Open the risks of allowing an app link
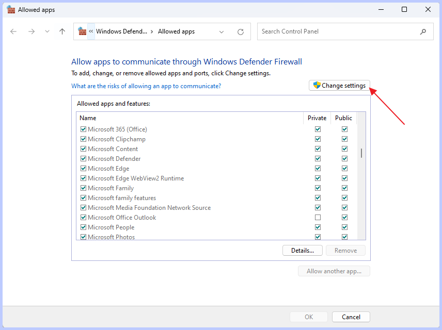442x330 pixels. click(146, 86)
